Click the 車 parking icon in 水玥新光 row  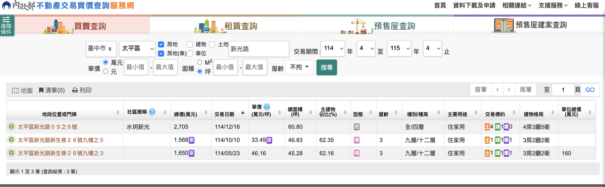506,127
